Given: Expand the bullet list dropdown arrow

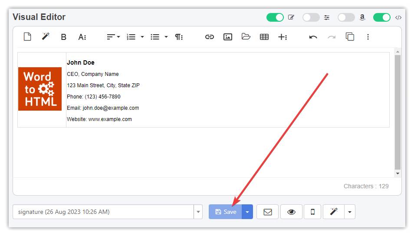Looking at the screenshot, I should [166, 37].
